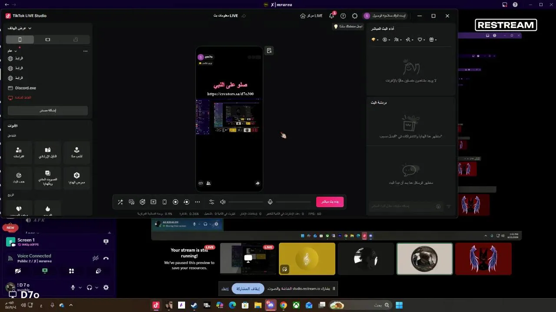Select the dual-screen layout option
Screen dimensions: 556x312
click(x=76, y=39)
